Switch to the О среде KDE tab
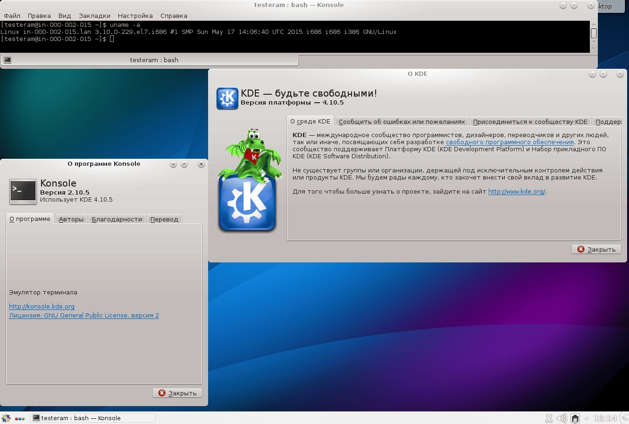The height and width of the screenshot is (424, 629). coord(310,121)
